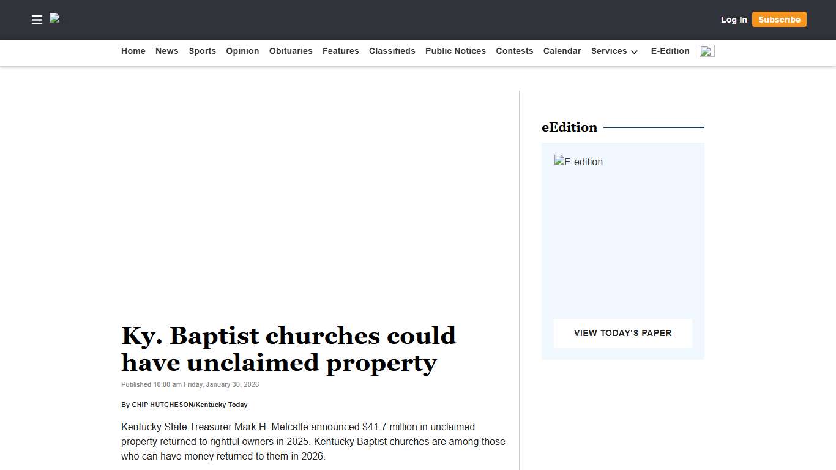Go to the Home tab
Viewport: 836px width, 470px height.
click(133, 51)
